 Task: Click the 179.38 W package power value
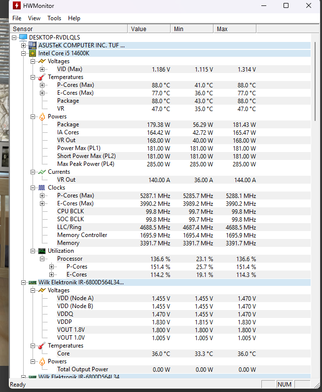(x=158, y=125)
